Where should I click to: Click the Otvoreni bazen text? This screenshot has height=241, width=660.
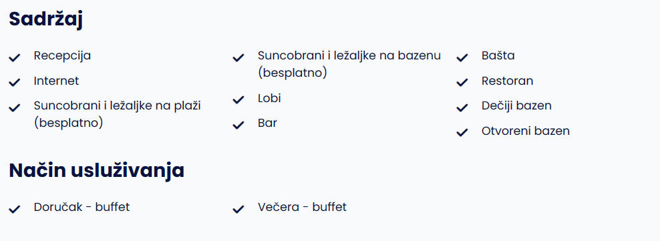(x=526, y=131)
